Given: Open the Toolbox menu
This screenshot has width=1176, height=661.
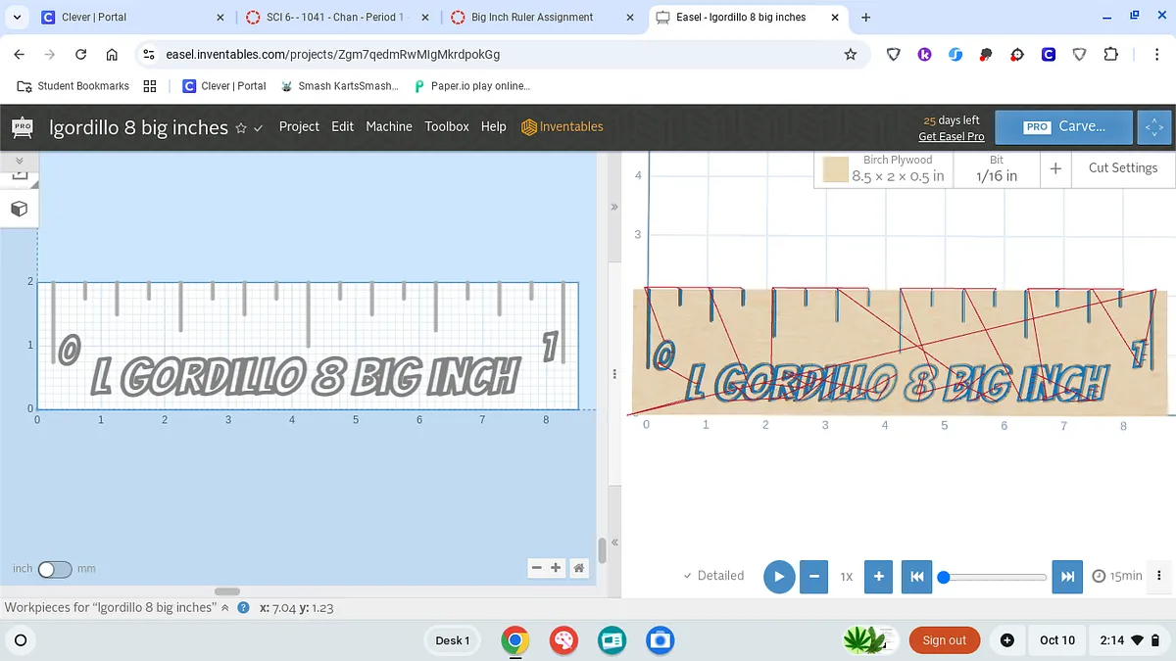Looking at the screenshot, I should tap(446, 126).
